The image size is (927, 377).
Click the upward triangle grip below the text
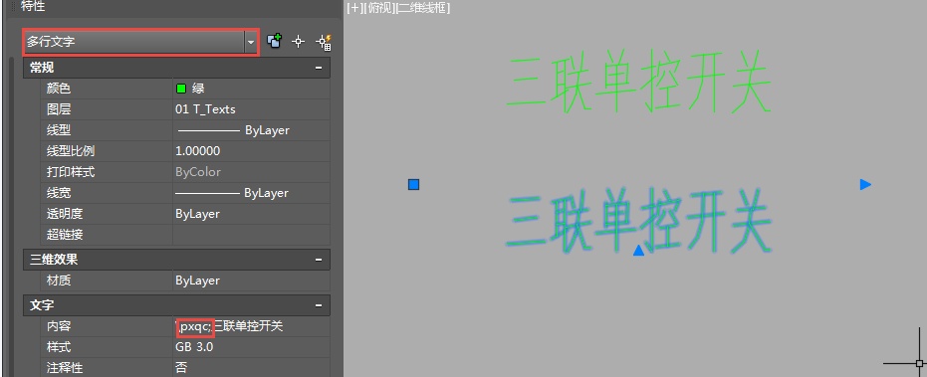click(638, 251)
